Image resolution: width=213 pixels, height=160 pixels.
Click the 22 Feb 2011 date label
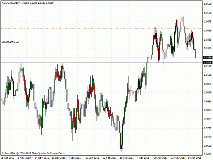click(x=110, y=158)
